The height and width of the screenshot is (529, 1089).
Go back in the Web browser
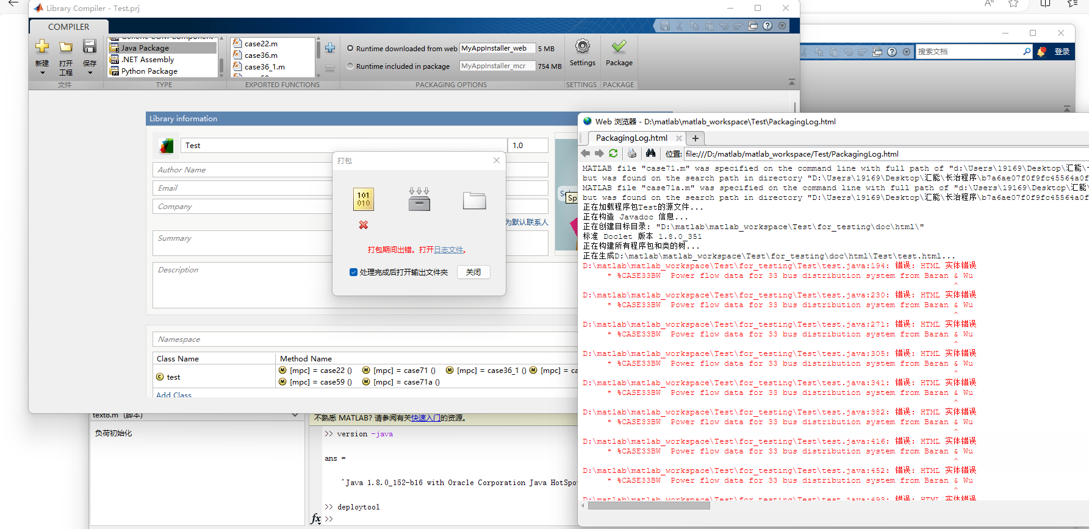point(586,154)
